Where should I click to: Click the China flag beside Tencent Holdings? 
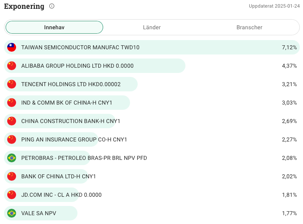12,84
